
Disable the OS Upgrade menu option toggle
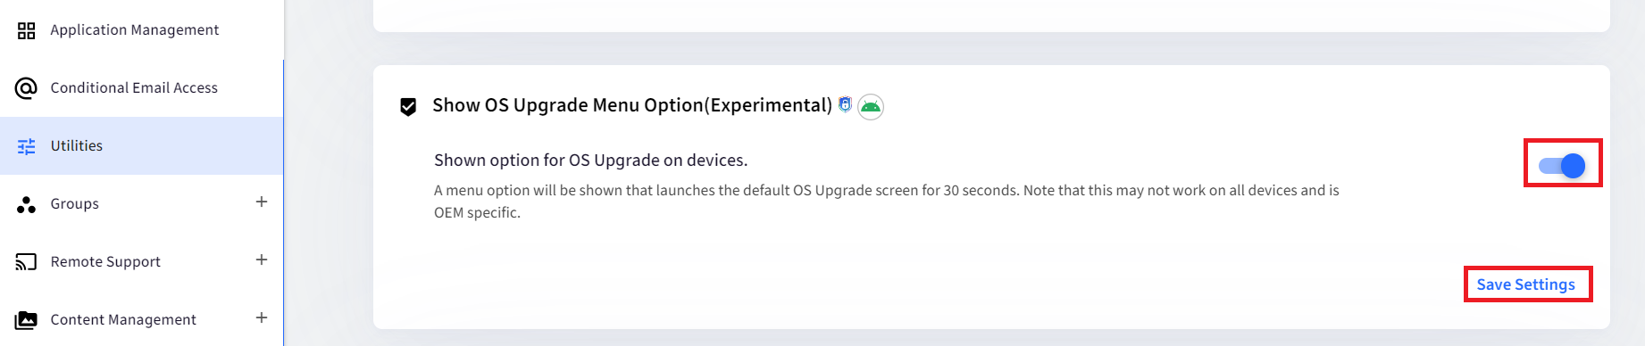point(1562,166)
